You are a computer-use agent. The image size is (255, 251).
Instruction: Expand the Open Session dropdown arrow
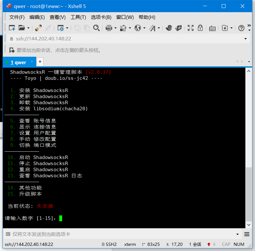click(x=28, y=28)
